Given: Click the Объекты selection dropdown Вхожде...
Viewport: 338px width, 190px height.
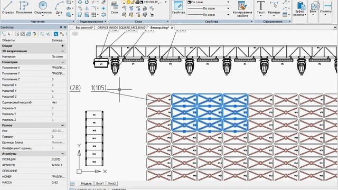Looking at the screenshot, I should (59, 40).
